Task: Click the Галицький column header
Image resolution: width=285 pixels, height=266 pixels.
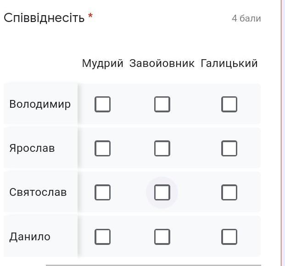Action: click(229, 63)
